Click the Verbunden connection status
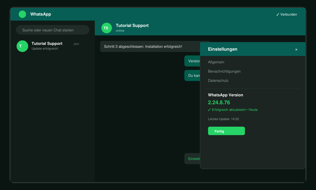Image resolution: width=316 pixels, height=190 pixels. (x=287, y=15)
